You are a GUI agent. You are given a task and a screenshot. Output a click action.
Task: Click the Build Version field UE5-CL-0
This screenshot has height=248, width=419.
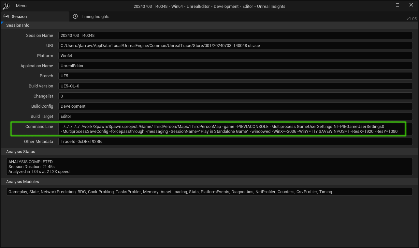pyautogui.click(x=235, y=86)
